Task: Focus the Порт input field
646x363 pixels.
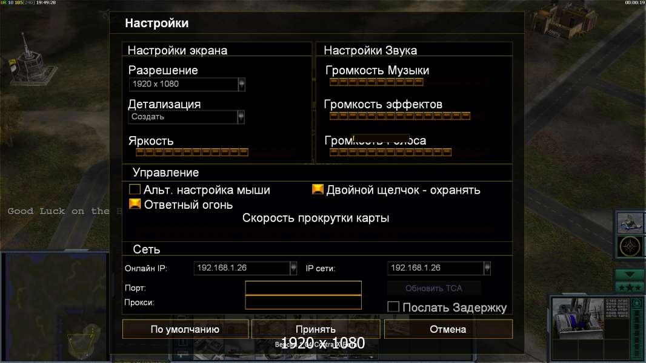Action: (x=303, y=288)
